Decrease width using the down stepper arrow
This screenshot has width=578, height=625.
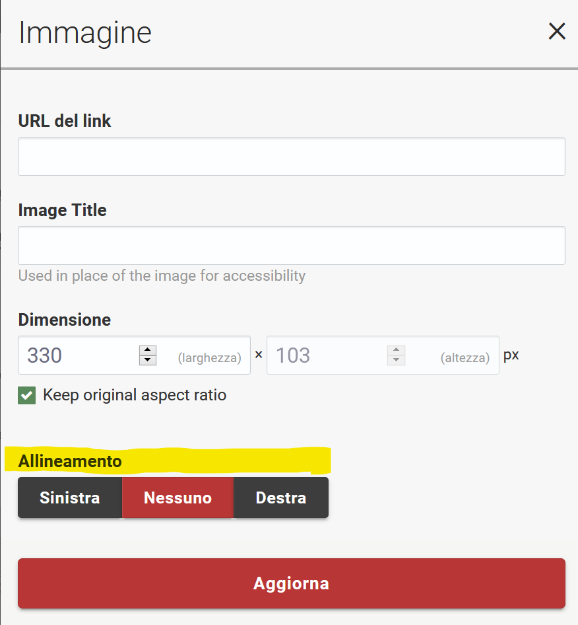(148, 361)
